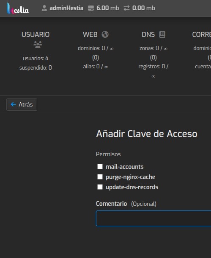Enable the mail-accounts permission checkbox
Viewport: 211px width, 258px height.
(x=100, y=166)
